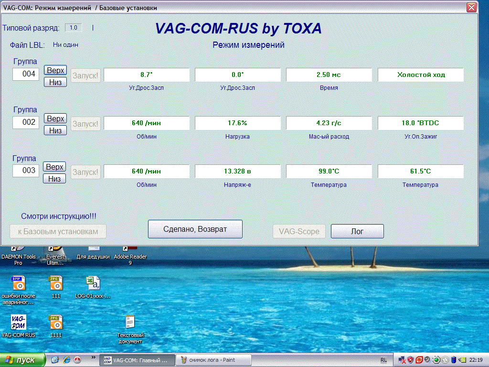Click Верх button for group 004
This screenshot has height=367, width=489.
(x=55, y=70)
